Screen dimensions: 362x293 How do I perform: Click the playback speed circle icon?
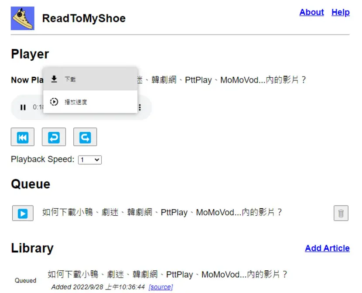coord(54,102)
